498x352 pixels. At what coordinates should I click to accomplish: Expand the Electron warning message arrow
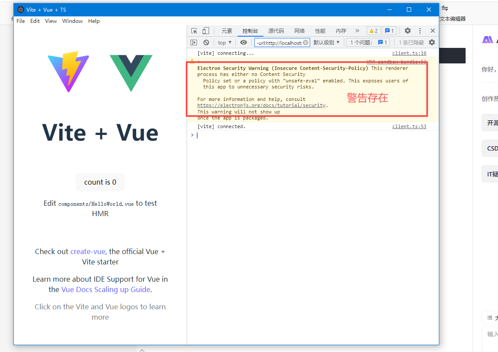click(199, 62)
